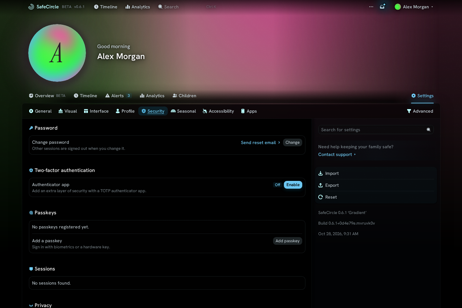Click the mask icon beside Privacy

coord(31,305)
